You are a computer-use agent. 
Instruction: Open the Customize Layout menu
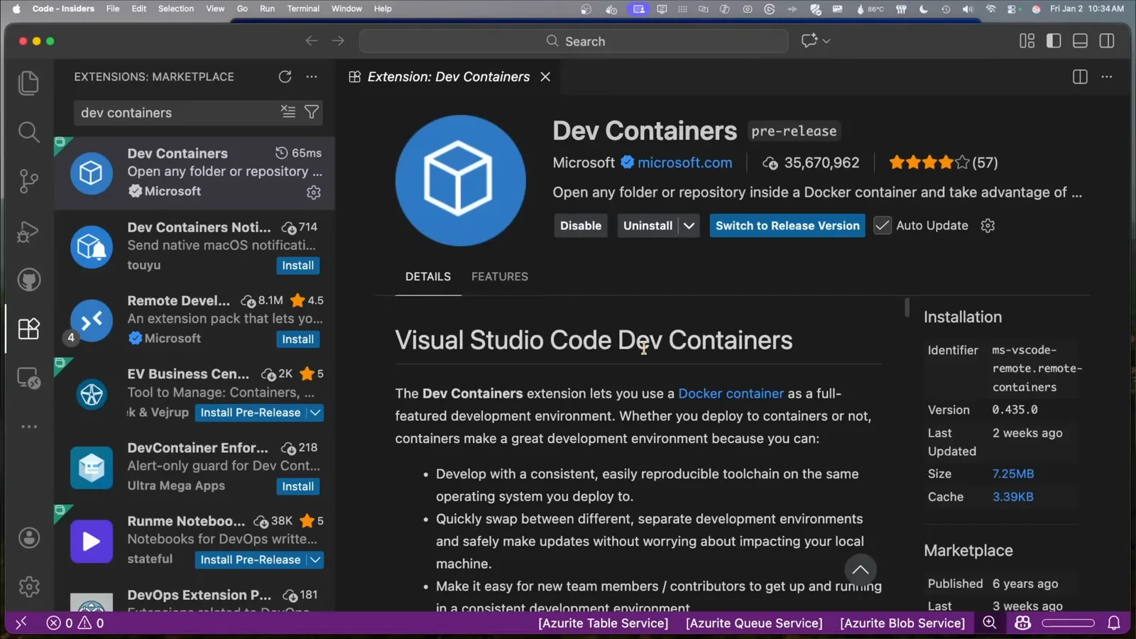(1027, 41)
